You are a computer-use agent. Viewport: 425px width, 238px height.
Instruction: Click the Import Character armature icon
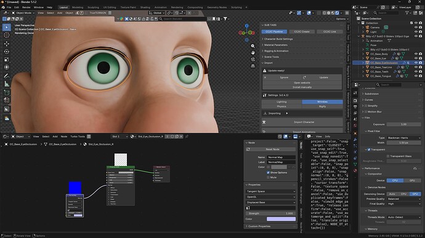(264, 122)
